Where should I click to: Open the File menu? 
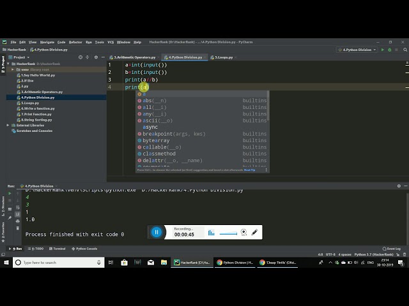point(13,42)
